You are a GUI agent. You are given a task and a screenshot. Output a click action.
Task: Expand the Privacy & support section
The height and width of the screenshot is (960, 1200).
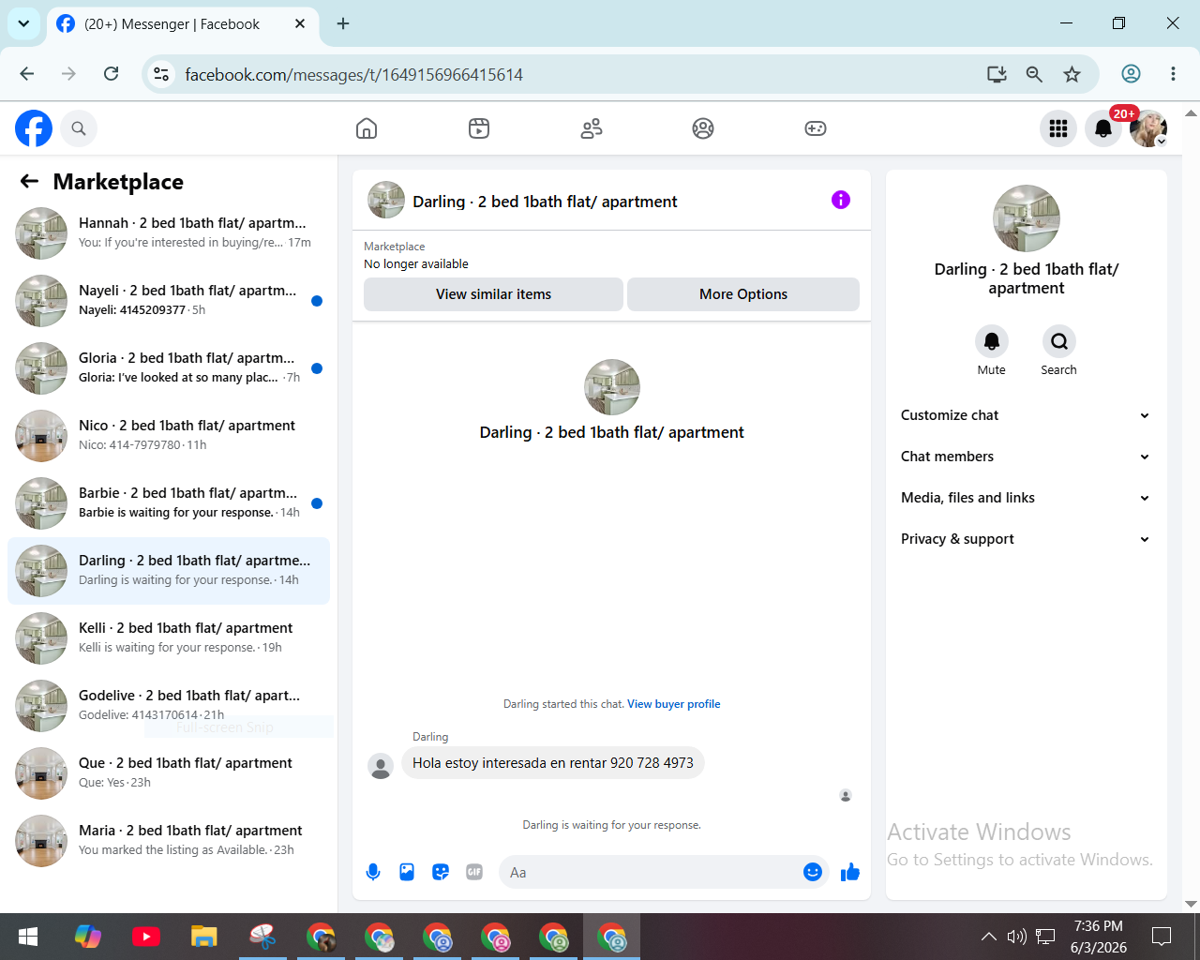1026,539
